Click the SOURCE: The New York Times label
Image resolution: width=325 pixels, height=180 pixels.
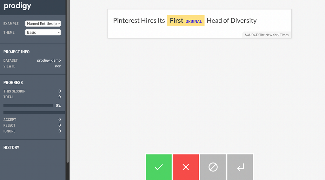pyautogui.click(x=267, y=35)
